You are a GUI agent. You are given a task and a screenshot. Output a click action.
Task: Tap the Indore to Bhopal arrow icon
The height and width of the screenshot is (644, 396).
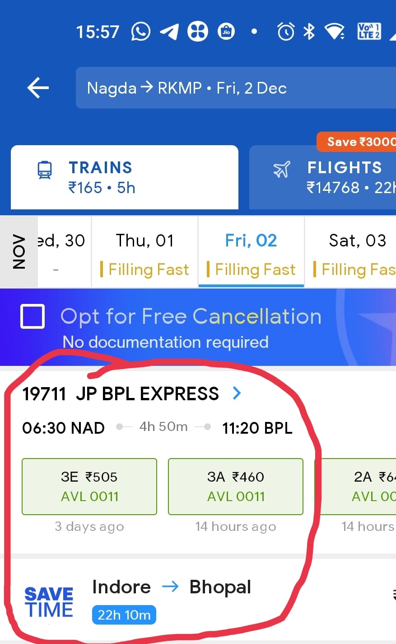point(170,587)
